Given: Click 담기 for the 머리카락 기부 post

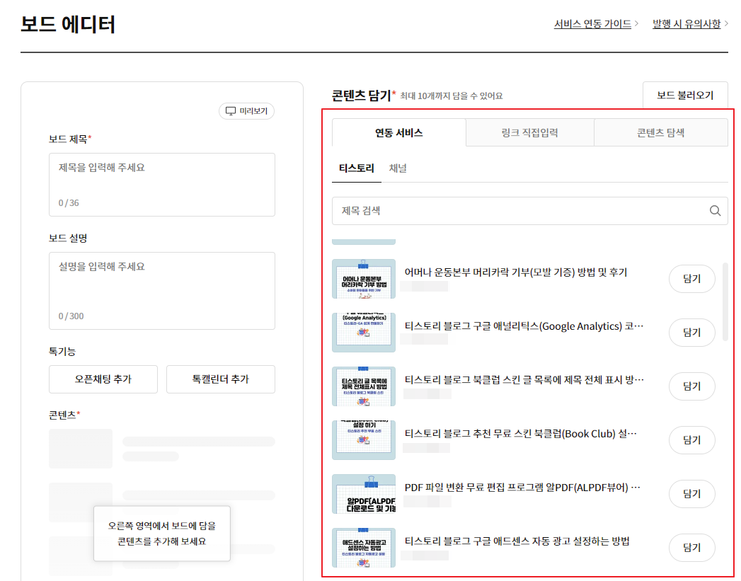Looking at the screenshot, I should tap(691, 279).
